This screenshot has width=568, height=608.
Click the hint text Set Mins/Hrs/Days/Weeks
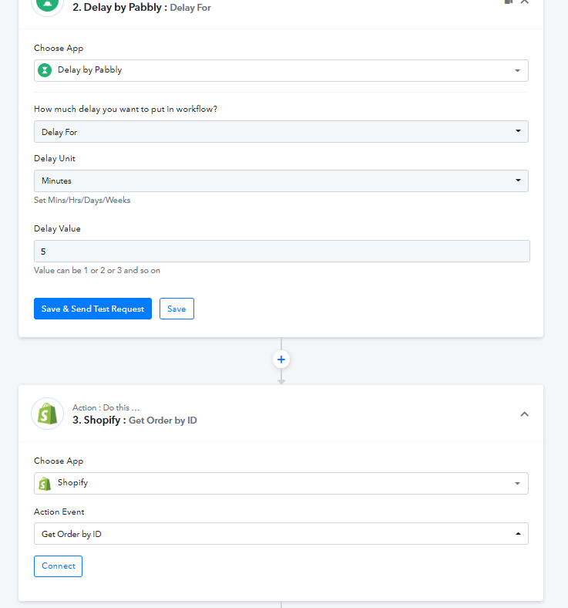(82, 200)
